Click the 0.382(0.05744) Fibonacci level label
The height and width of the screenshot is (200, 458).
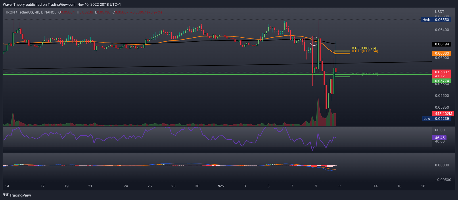click(x=365, y=74)
